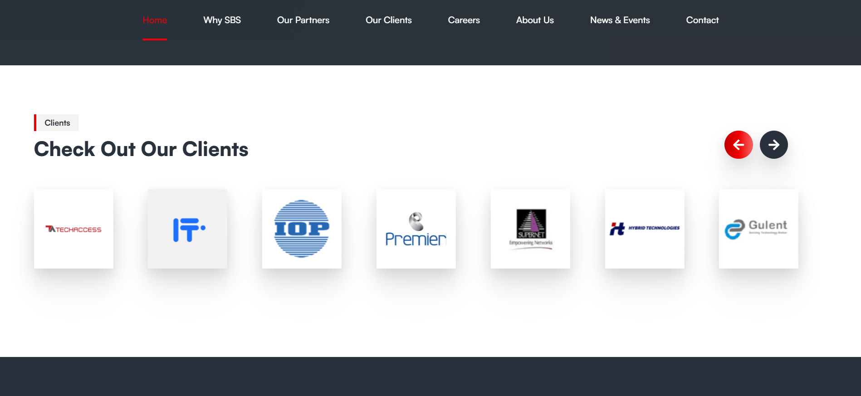The width and height of the screenshot is (861, 396).
Task: Open the TechAccess client logo
Action: point(73,229)
